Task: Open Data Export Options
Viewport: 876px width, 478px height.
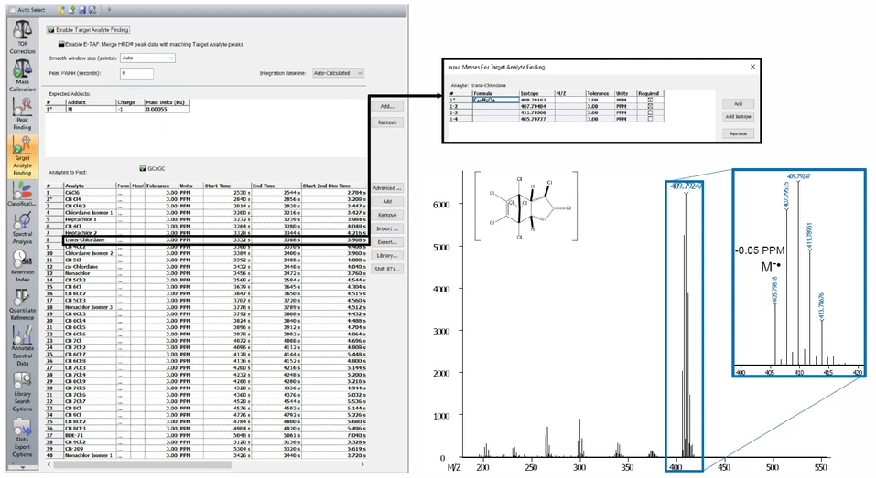Action: click(x=22, y=438)
